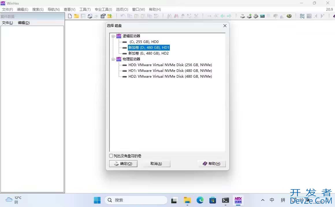Click the Go To Offset arrow icon

tap(209, 16)
